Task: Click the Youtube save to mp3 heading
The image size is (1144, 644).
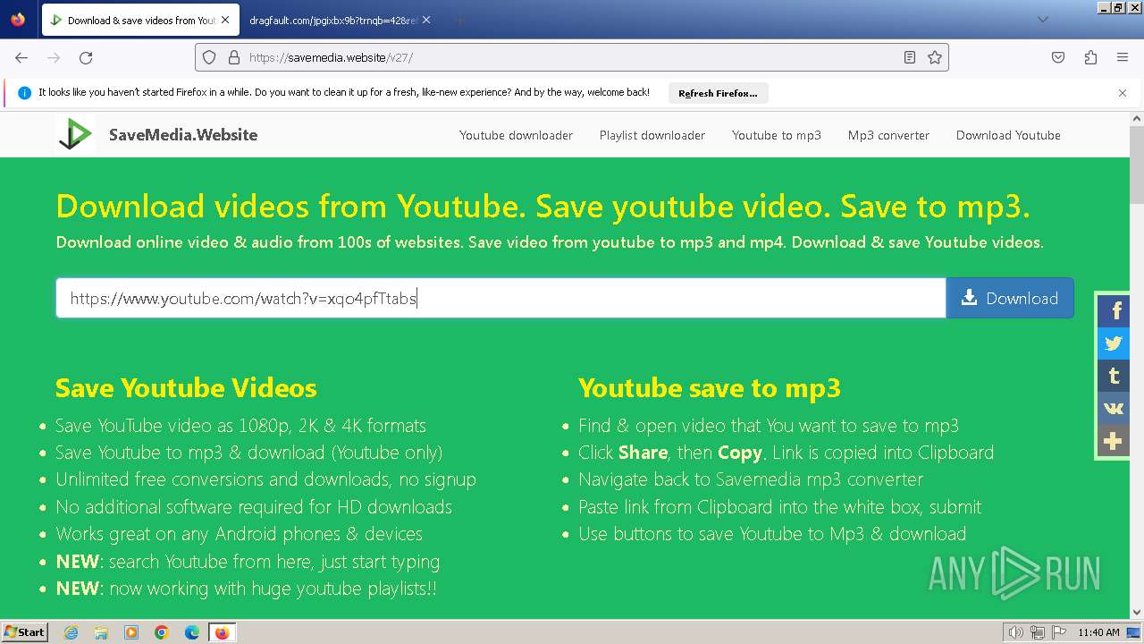Action: point(710,388)
